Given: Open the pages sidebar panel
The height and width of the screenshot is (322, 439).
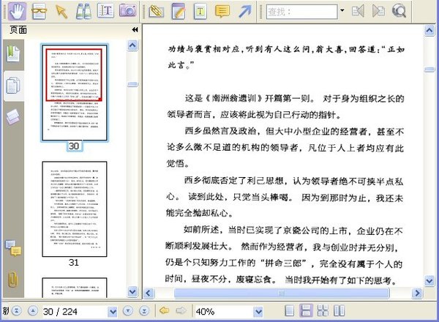Looking at the screenshot, I should [x=13, y=86].
